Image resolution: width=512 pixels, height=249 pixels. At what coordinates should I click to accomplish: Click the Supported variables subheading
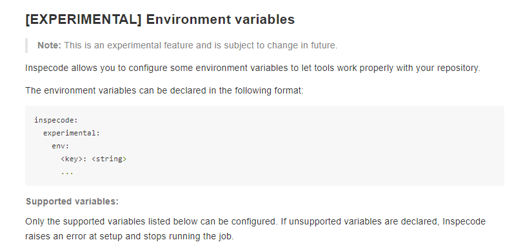(x=72, y=202)
